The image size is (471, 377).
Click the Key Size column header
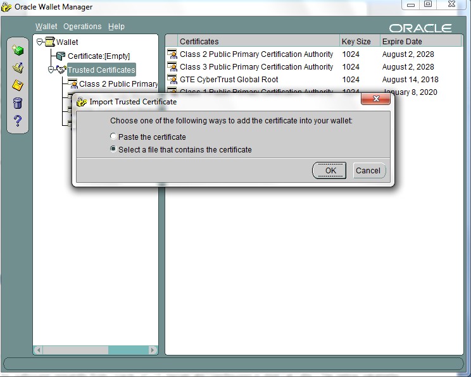point(360,41)
